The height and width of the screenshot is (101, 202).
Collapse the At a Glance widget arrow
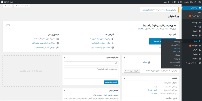125,58
